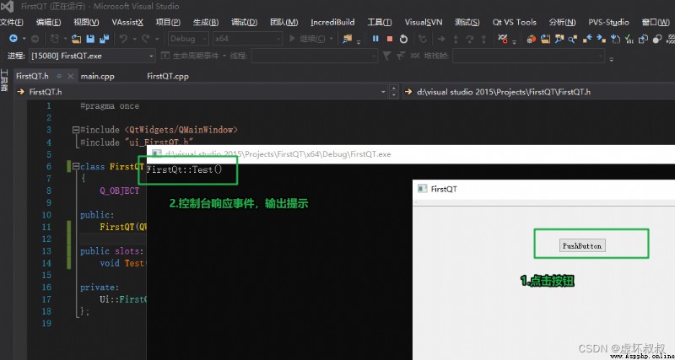Collapse the class FirstQT block
The image size is (675, 360).
[76, 166]
